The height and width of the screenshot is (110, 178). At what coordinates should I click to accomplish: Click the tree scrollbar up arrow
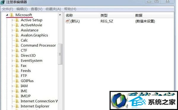tap(60, 15)
